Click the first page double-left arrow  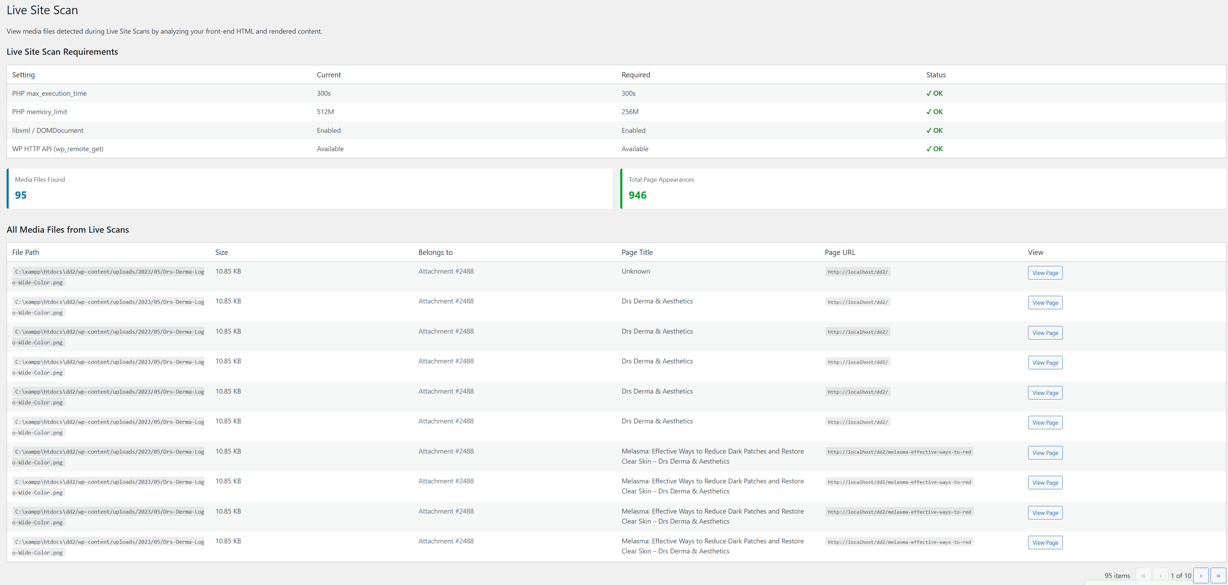(x=1143, y=575)
